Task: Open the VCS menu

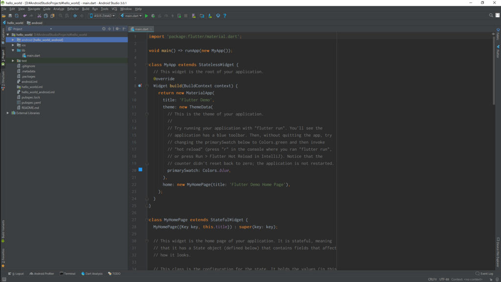Action: [114, 9]
